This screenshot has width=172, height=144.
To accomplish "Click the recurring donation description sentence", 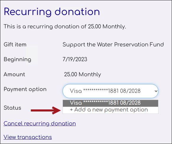I will [65, 27].
